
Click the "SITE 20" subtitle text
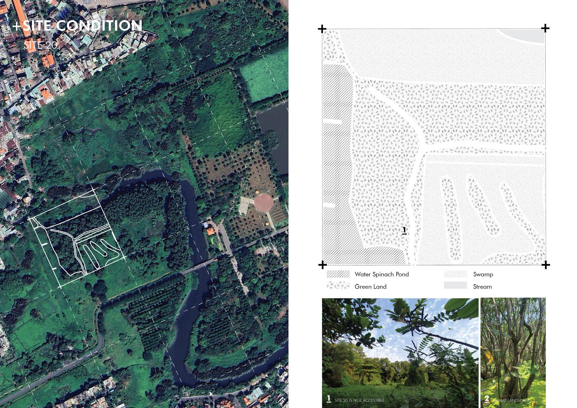point(41,45)
